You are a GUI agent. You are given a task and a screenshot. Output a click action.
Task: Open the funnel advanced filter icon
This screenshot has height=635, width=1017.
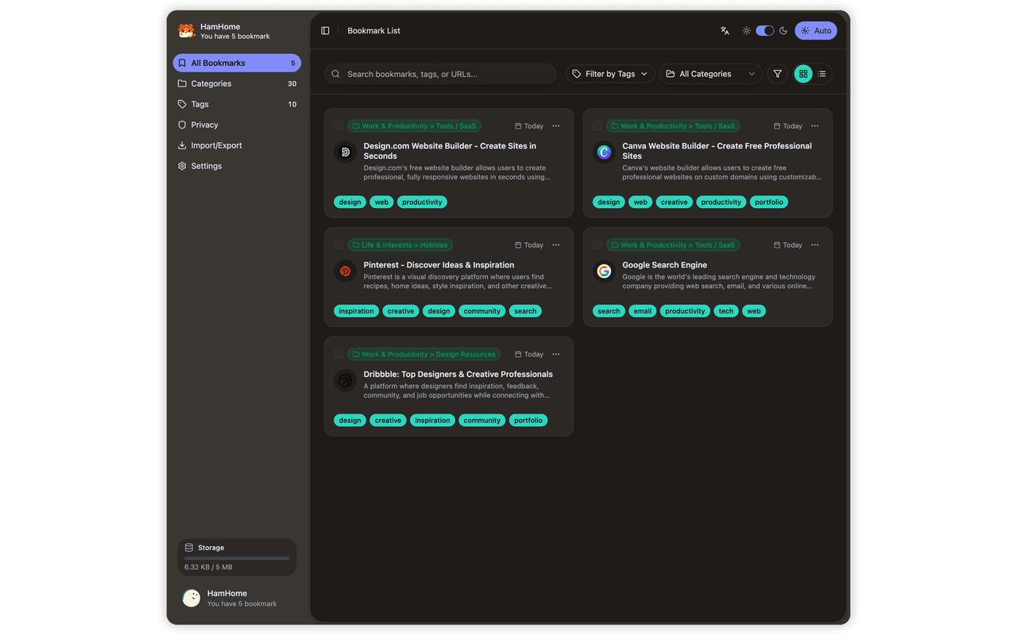click(778, 74)
